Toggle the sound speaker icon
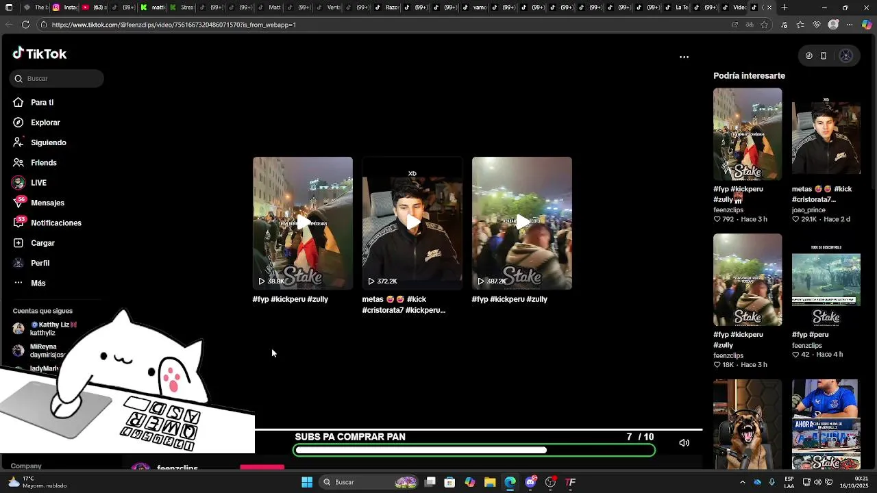Viewport: 877px width, 493px height. tap(684, 443)
